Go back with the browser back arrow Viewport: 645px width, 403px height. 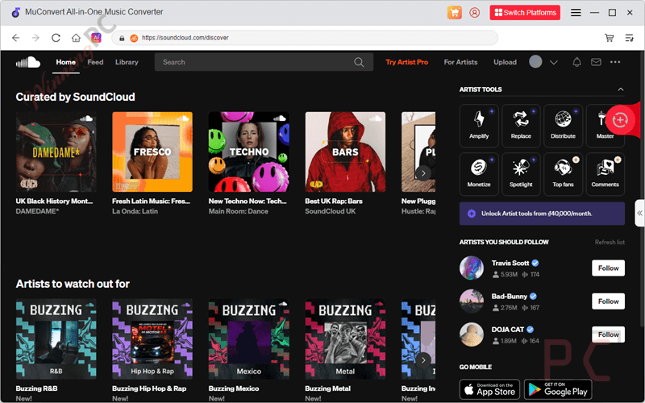[15, 38]
